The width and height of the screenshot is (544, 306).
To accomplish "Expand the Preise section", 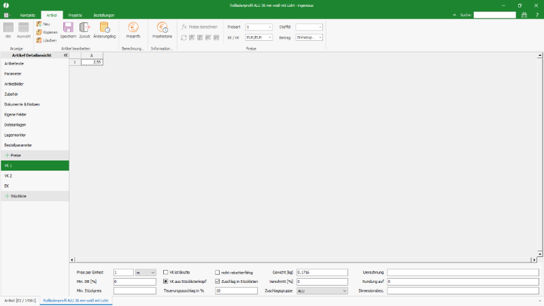I will click(7, 156).
